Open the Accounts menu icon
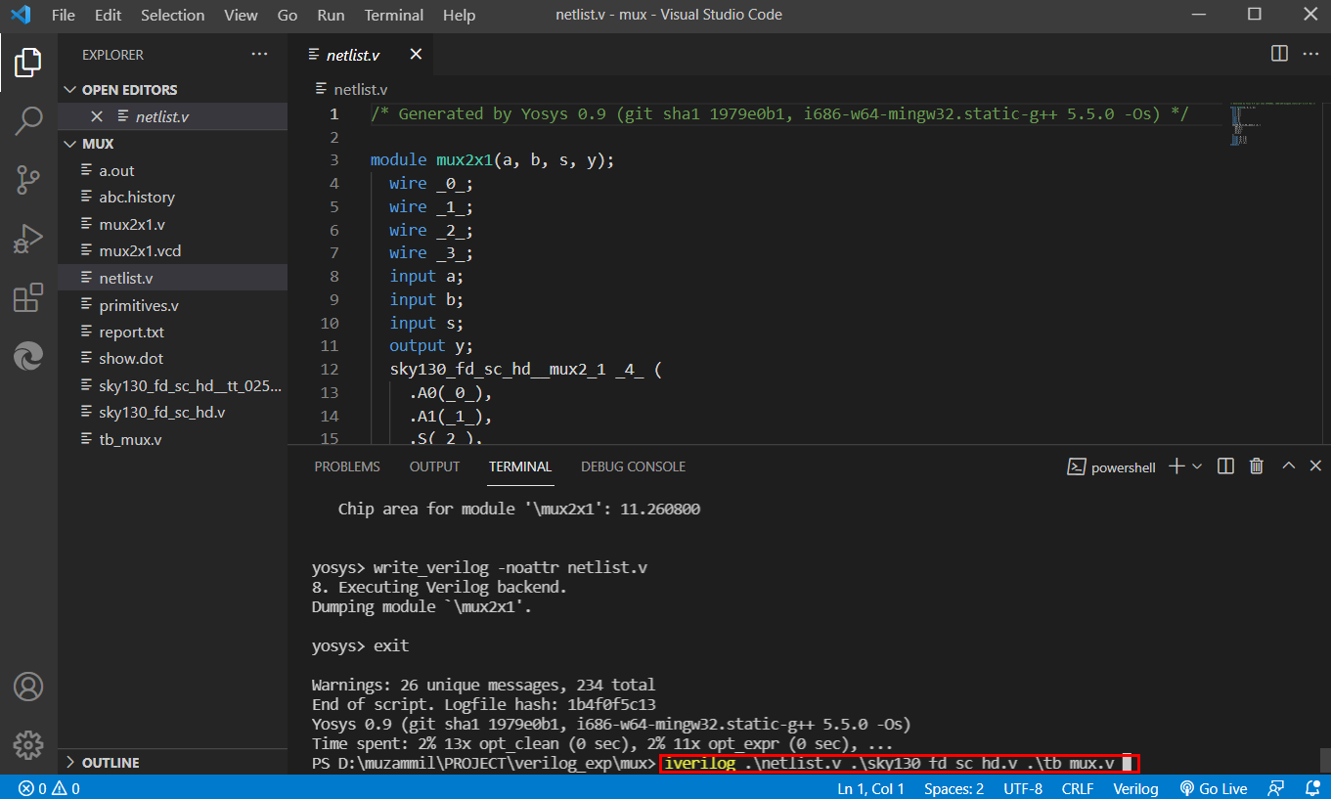The height and width of the screenshot is (799, 1331). 28,687
